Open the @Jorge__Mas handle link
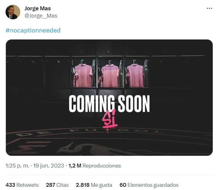Screen dimensions: 218x190 (x=41, y=16)
